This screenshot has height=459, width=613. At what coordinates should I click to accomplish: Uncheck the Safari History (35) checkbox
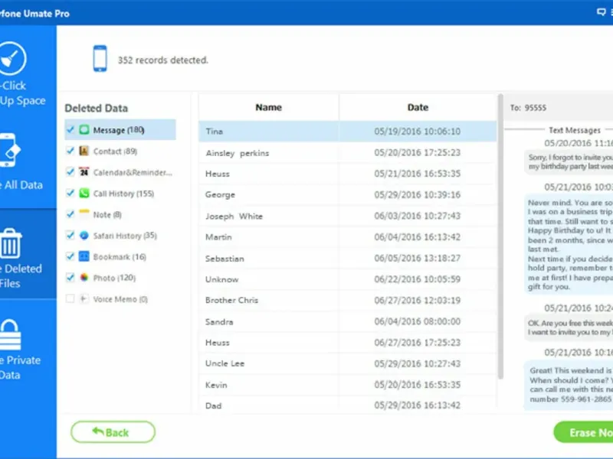point(70,236)
